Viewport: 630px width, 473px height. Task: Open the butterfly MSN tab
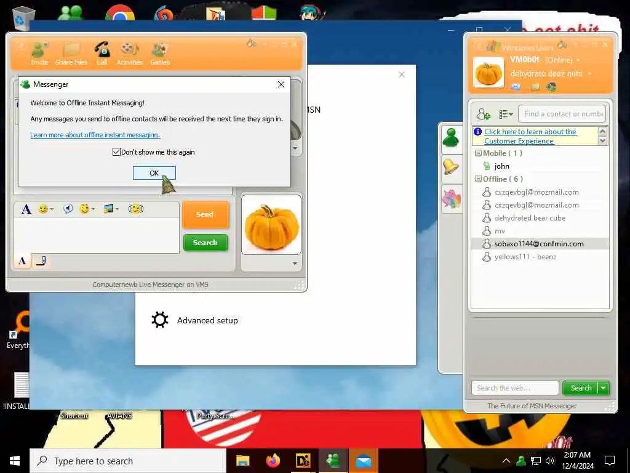click(451, 199)
